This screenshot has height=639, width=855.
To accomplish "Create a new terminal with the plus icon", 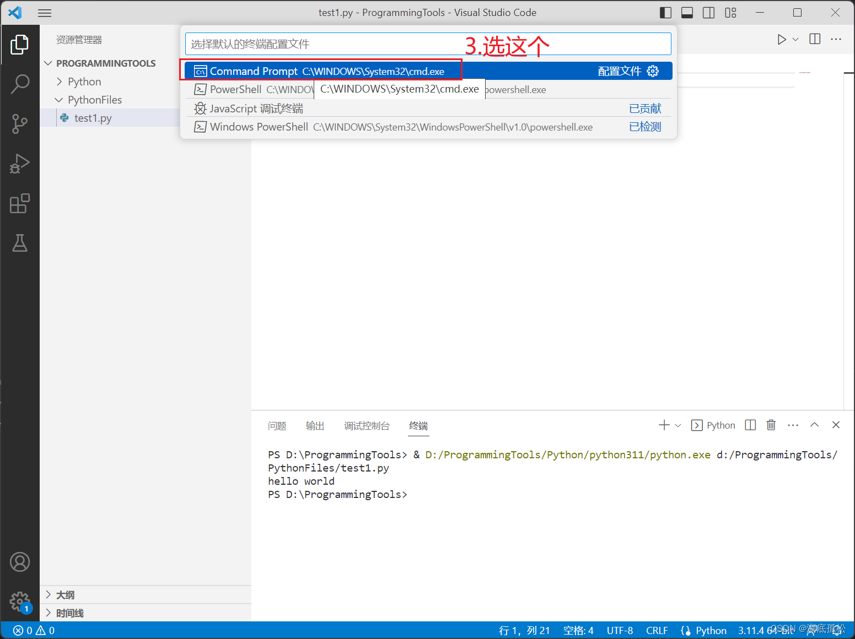I will 663,425.
